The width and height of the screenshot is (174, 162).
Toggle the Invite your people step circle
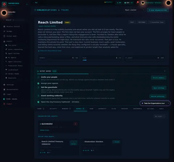tap(38, 77)
